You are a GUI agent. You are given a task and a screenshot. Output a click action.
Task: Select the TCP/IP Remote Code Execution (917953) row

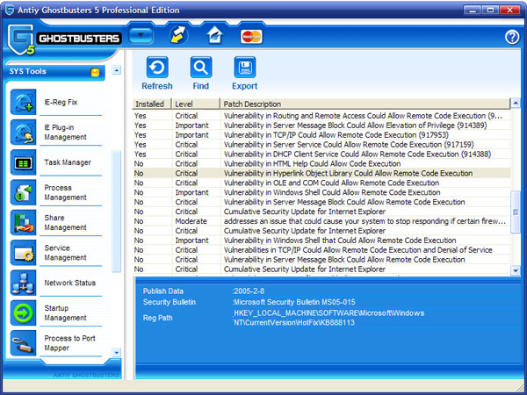pos(321,135)
